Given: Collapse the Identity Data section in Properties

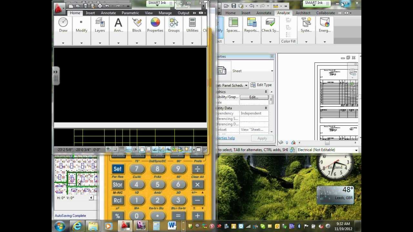Looking at the screenshot, I should point(266,108).
